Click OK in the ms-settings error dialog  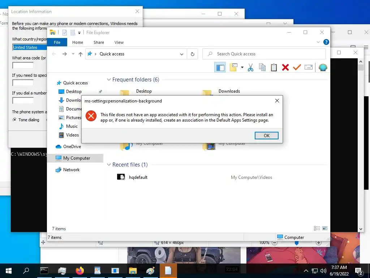[266, 135]
